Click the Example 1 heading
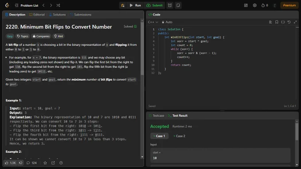The image size is (301, 169). point(13,100)
